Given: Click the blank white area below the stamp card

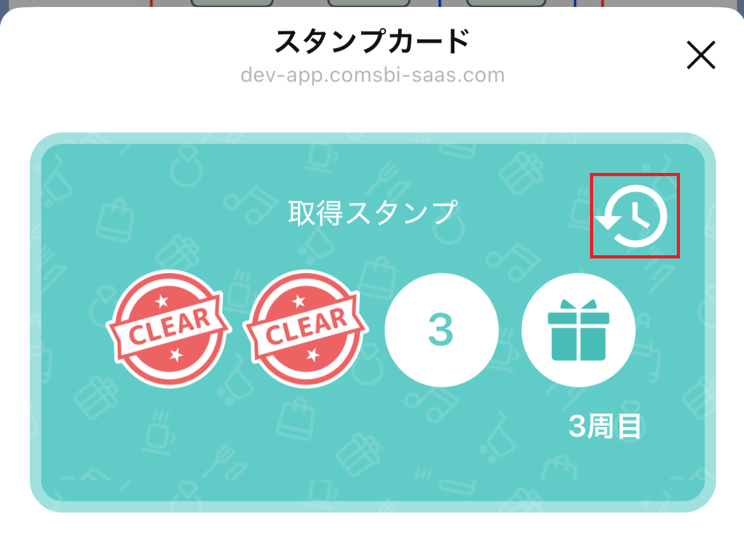Looking at the screenshot, I should tap(372, 530).
